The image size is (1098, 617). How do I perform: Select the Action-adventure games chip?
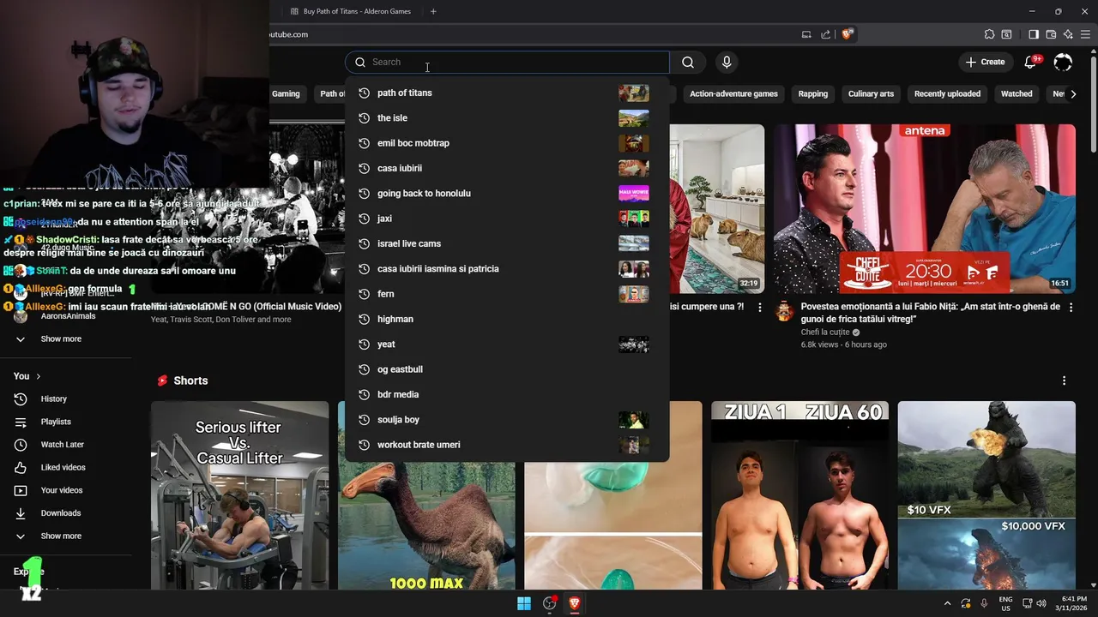(733, 94)
